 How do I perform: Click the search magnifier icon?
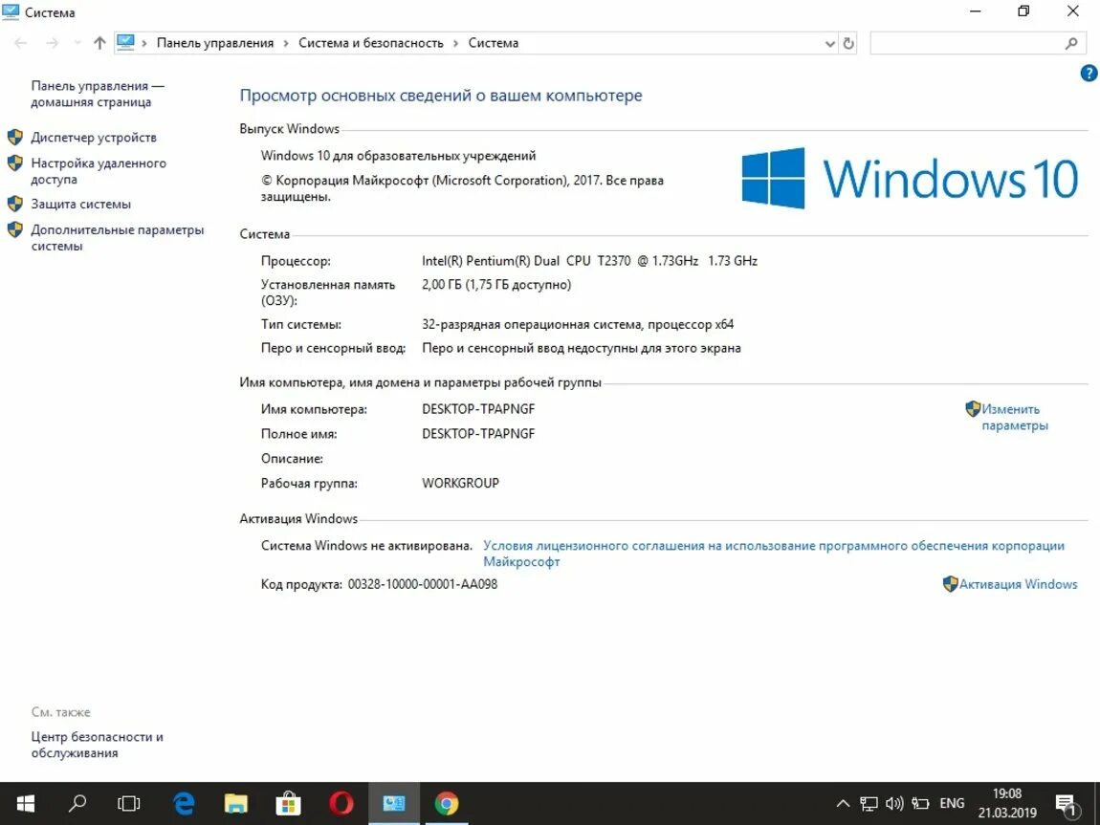[1071, 43]
